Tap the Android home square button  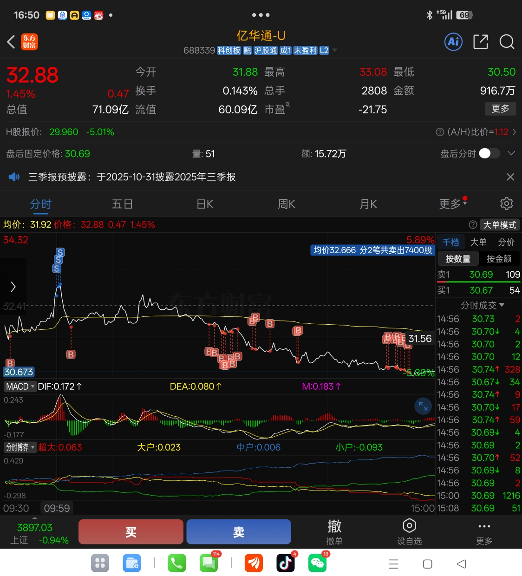pyautogui.click(x=428, y=564)
